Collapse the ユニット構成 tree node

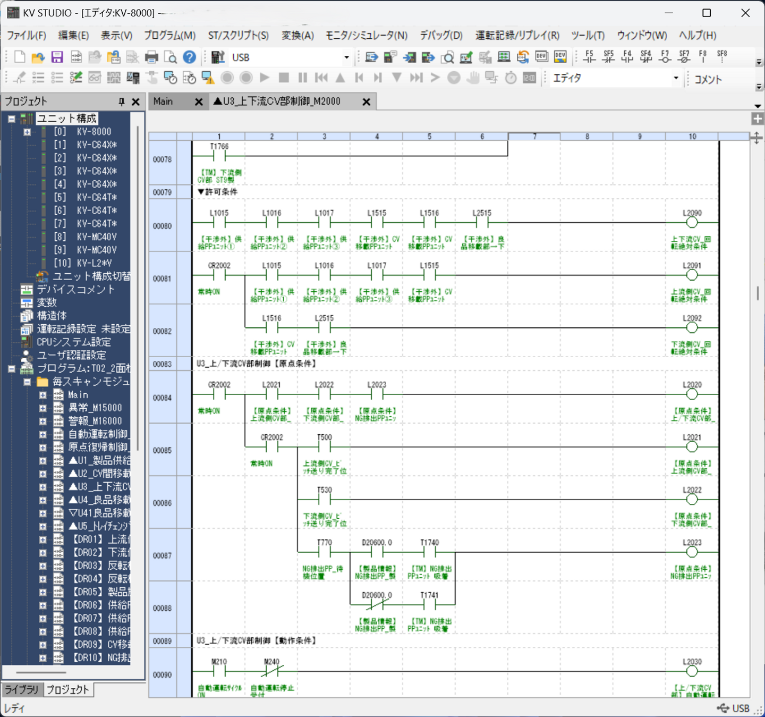click(x=11, y=119)
